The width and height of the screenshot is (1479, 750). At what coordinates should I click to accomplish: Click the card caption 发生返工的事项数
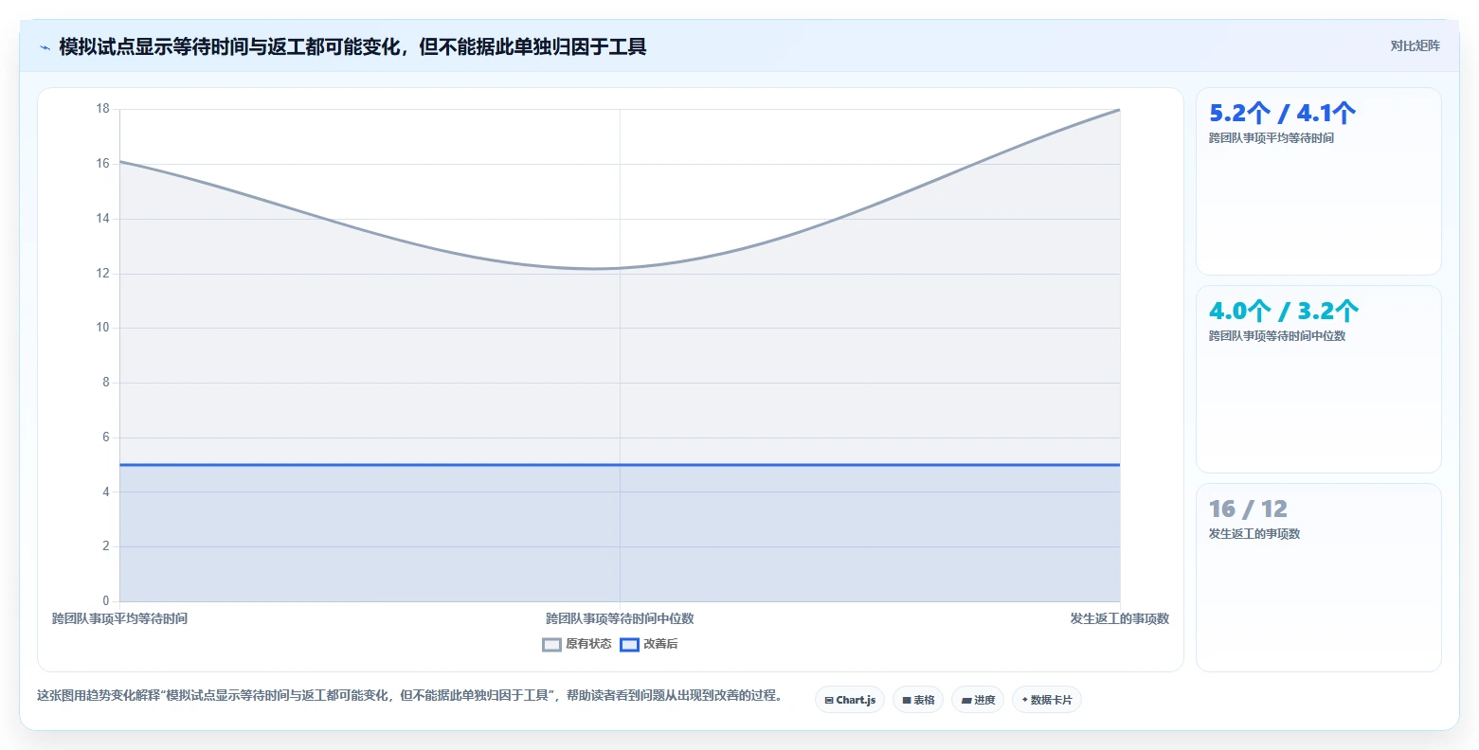[1254, 534]
